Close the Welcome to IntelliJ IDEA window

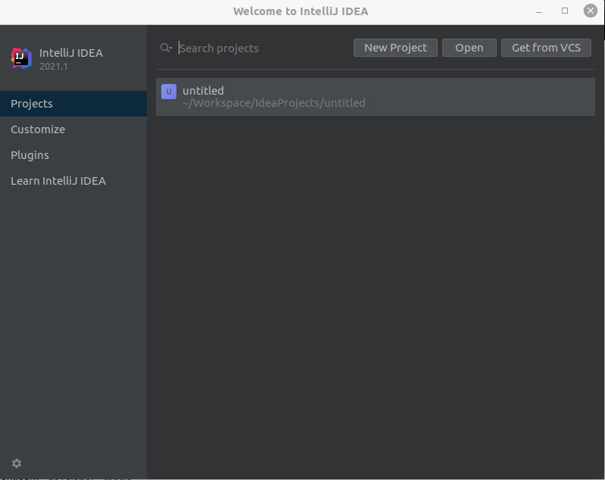pos(591,11)
